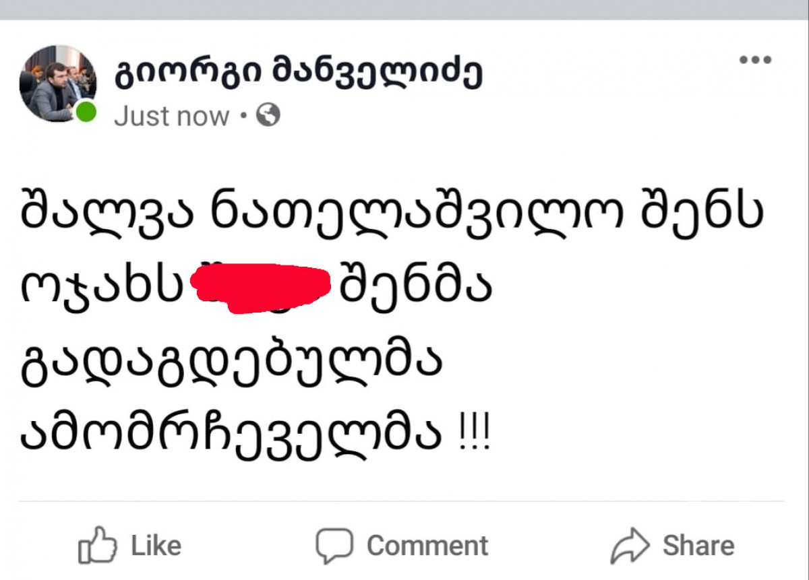Viewport: 809px width, 580px height.
Task: Click the Comment speech bubble icon
Action: (x=334, y=545)
